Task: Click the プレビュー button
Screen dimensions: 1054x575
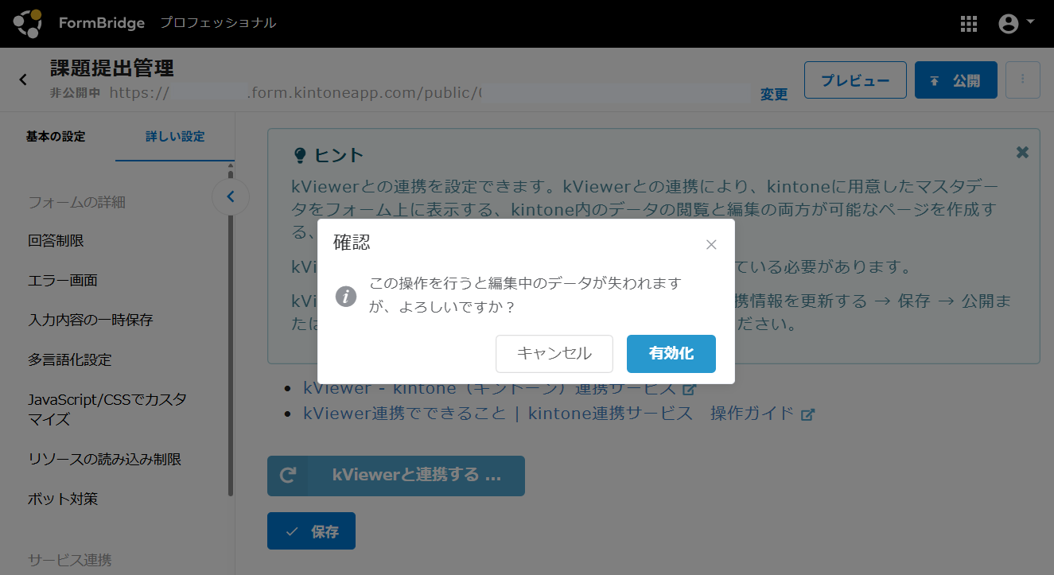Action: click(855, 80)
